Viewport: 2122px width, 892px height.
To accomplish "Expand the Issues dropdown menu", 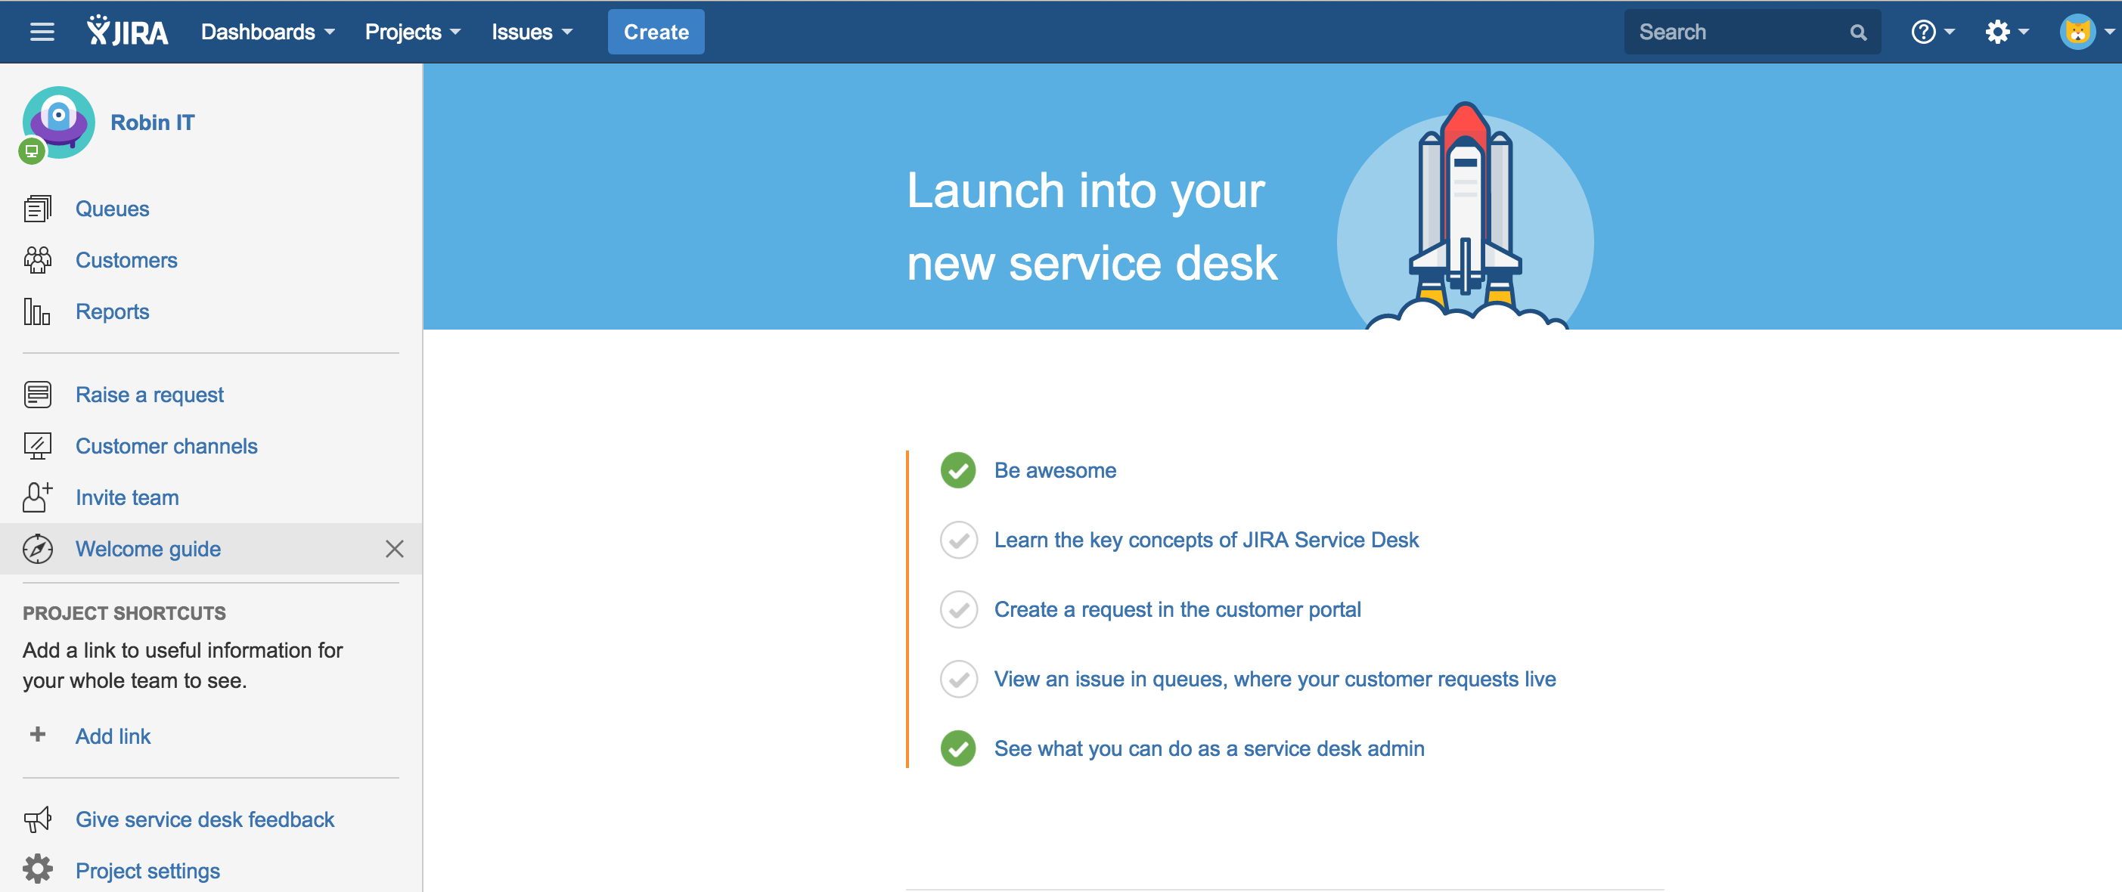I will tap(528, 31).
